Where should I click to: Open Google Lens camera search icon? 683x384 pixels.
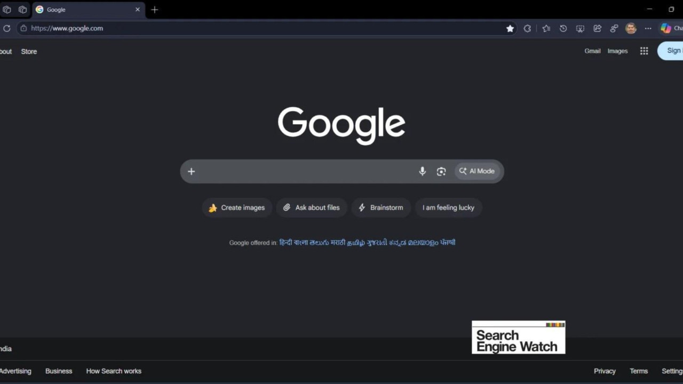point(441,171)
